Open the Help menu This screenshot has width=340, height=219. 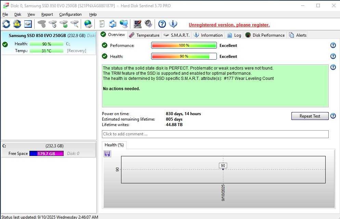(93, 14)
